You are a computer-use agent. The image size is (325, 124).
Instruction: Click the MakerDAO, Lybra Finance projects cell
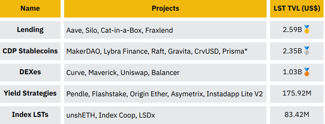165,51
